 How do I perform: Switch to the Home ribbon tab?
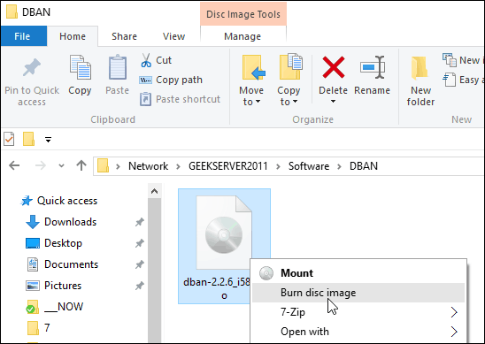[x=73, y=36]
